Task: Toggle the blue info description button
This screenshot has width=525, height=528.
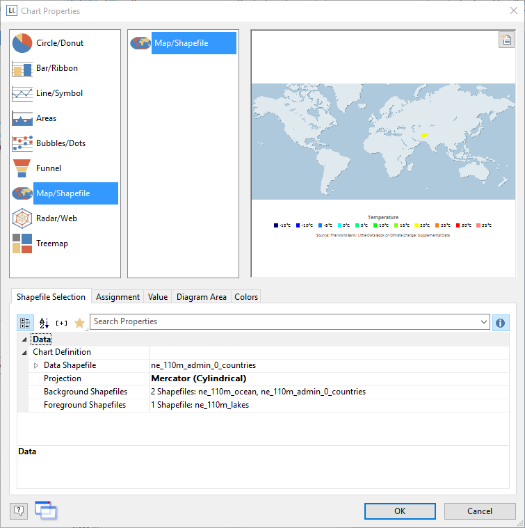Action: pyautogui.click(x=500, y=323)
